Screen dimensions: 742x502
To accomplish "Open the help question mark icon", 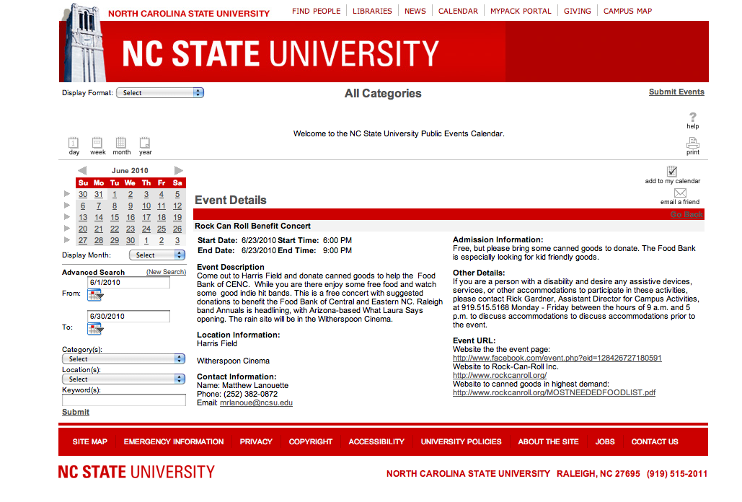I will [x=693, y=117].
